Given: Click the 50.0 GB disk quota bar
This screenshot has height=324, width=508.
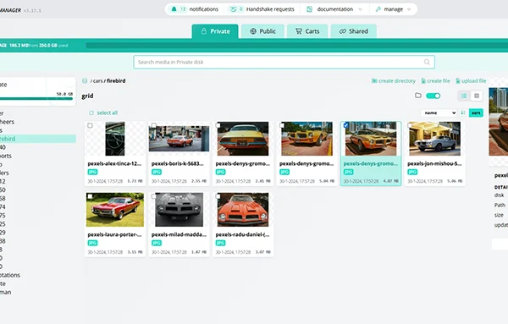Looking at the screenshot, I should click(x=36, y=98).
